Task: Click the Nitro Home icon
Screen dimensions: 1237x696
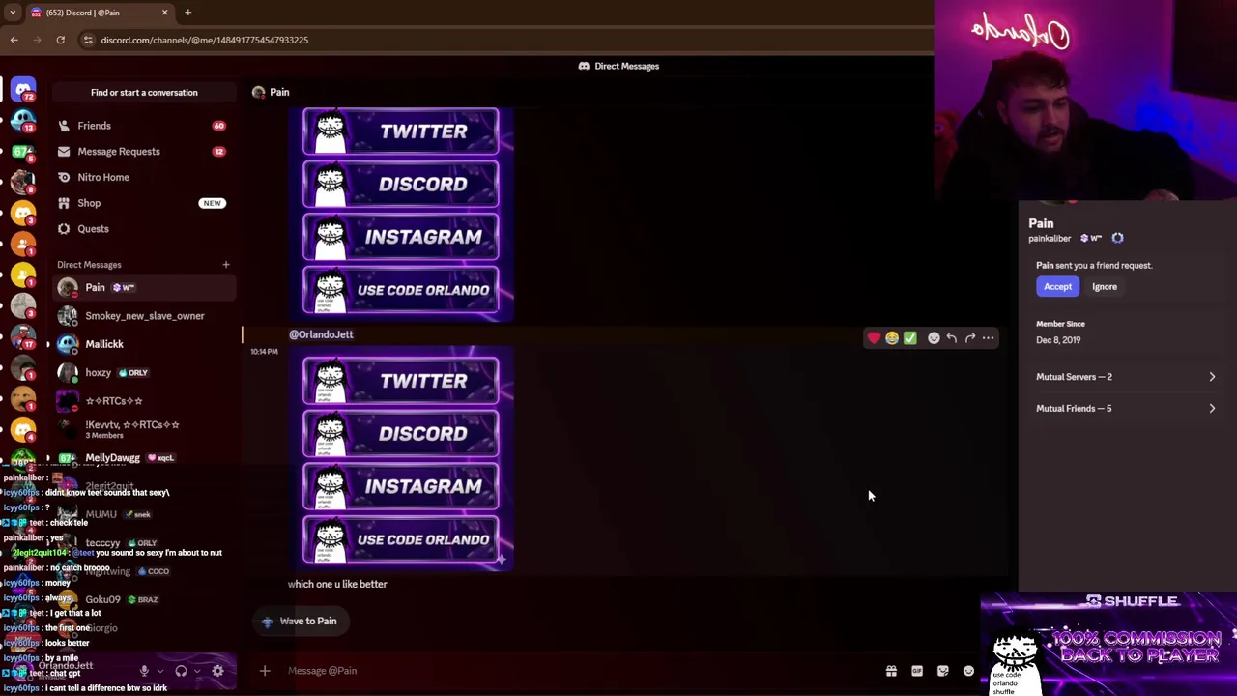Action: 64,177
